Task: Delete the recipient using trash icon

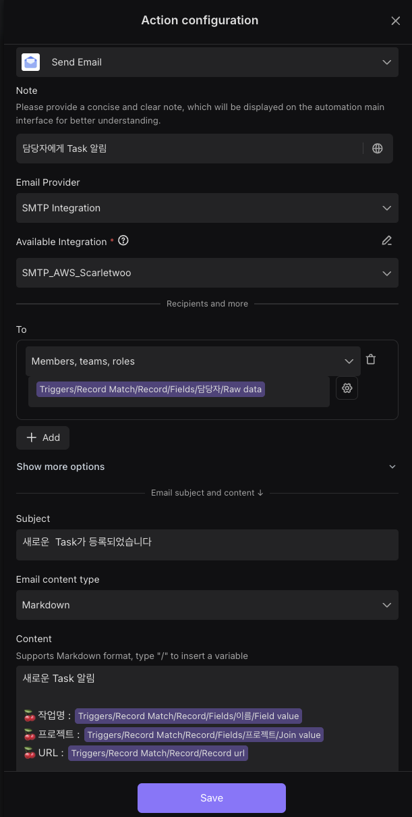Action: [371, 360]
